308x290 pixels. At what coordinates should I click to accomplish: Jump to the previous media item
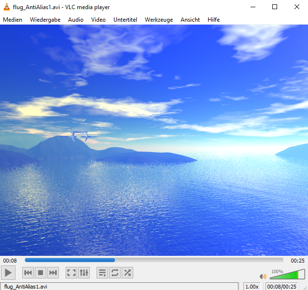pos(28,273)
